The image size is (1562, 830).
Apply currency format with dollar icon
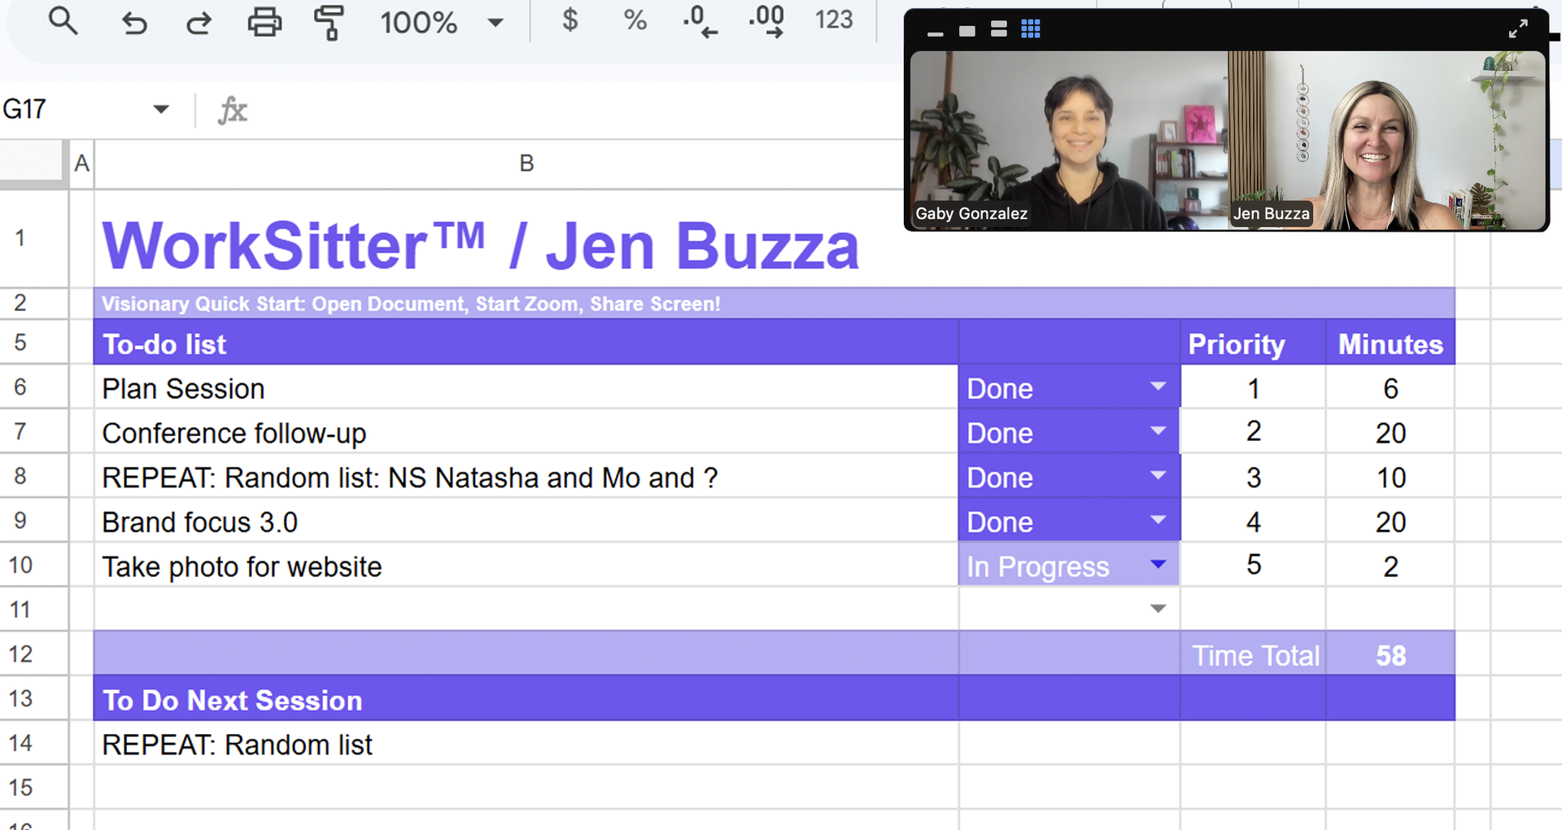570,20
